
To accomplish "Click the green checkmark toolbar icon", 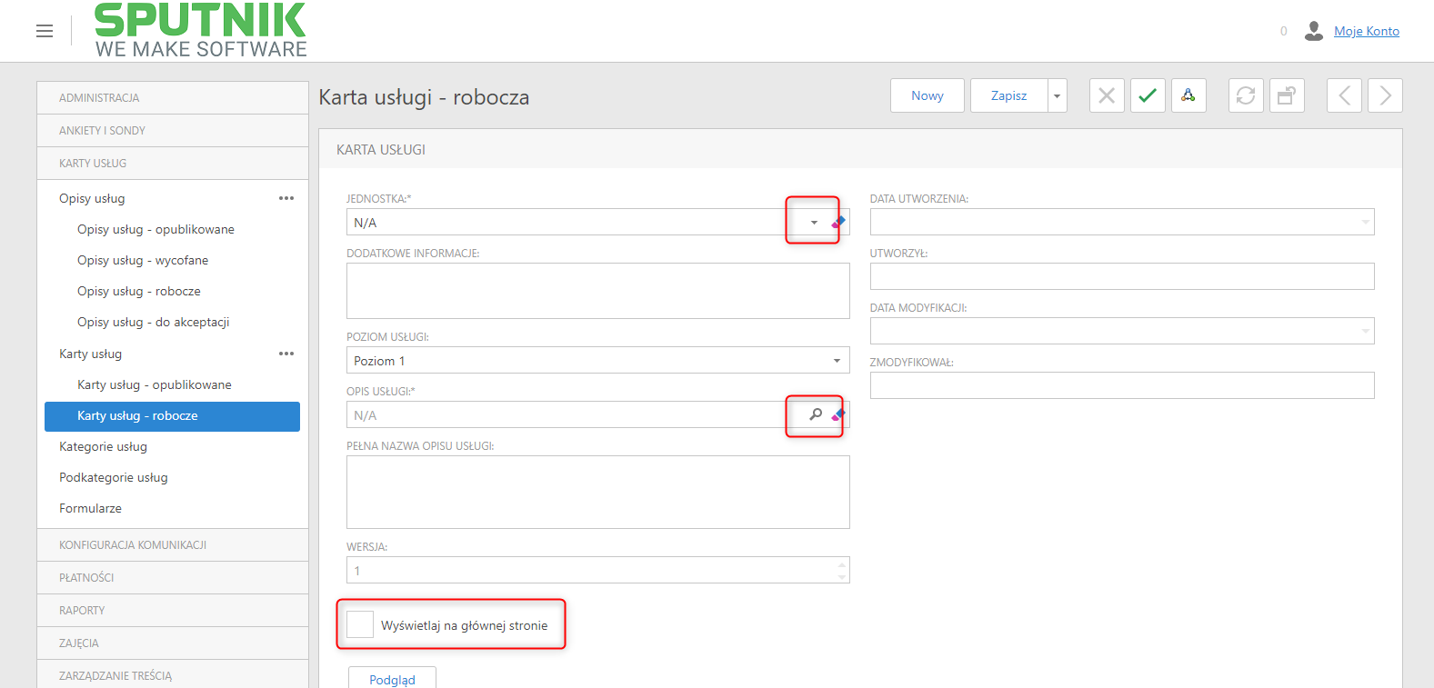I will click(1148, 95).
